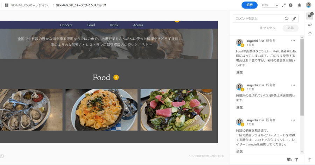Open options menu for the 1 分前 comment
315x165 pixels.
coord(293,41)
